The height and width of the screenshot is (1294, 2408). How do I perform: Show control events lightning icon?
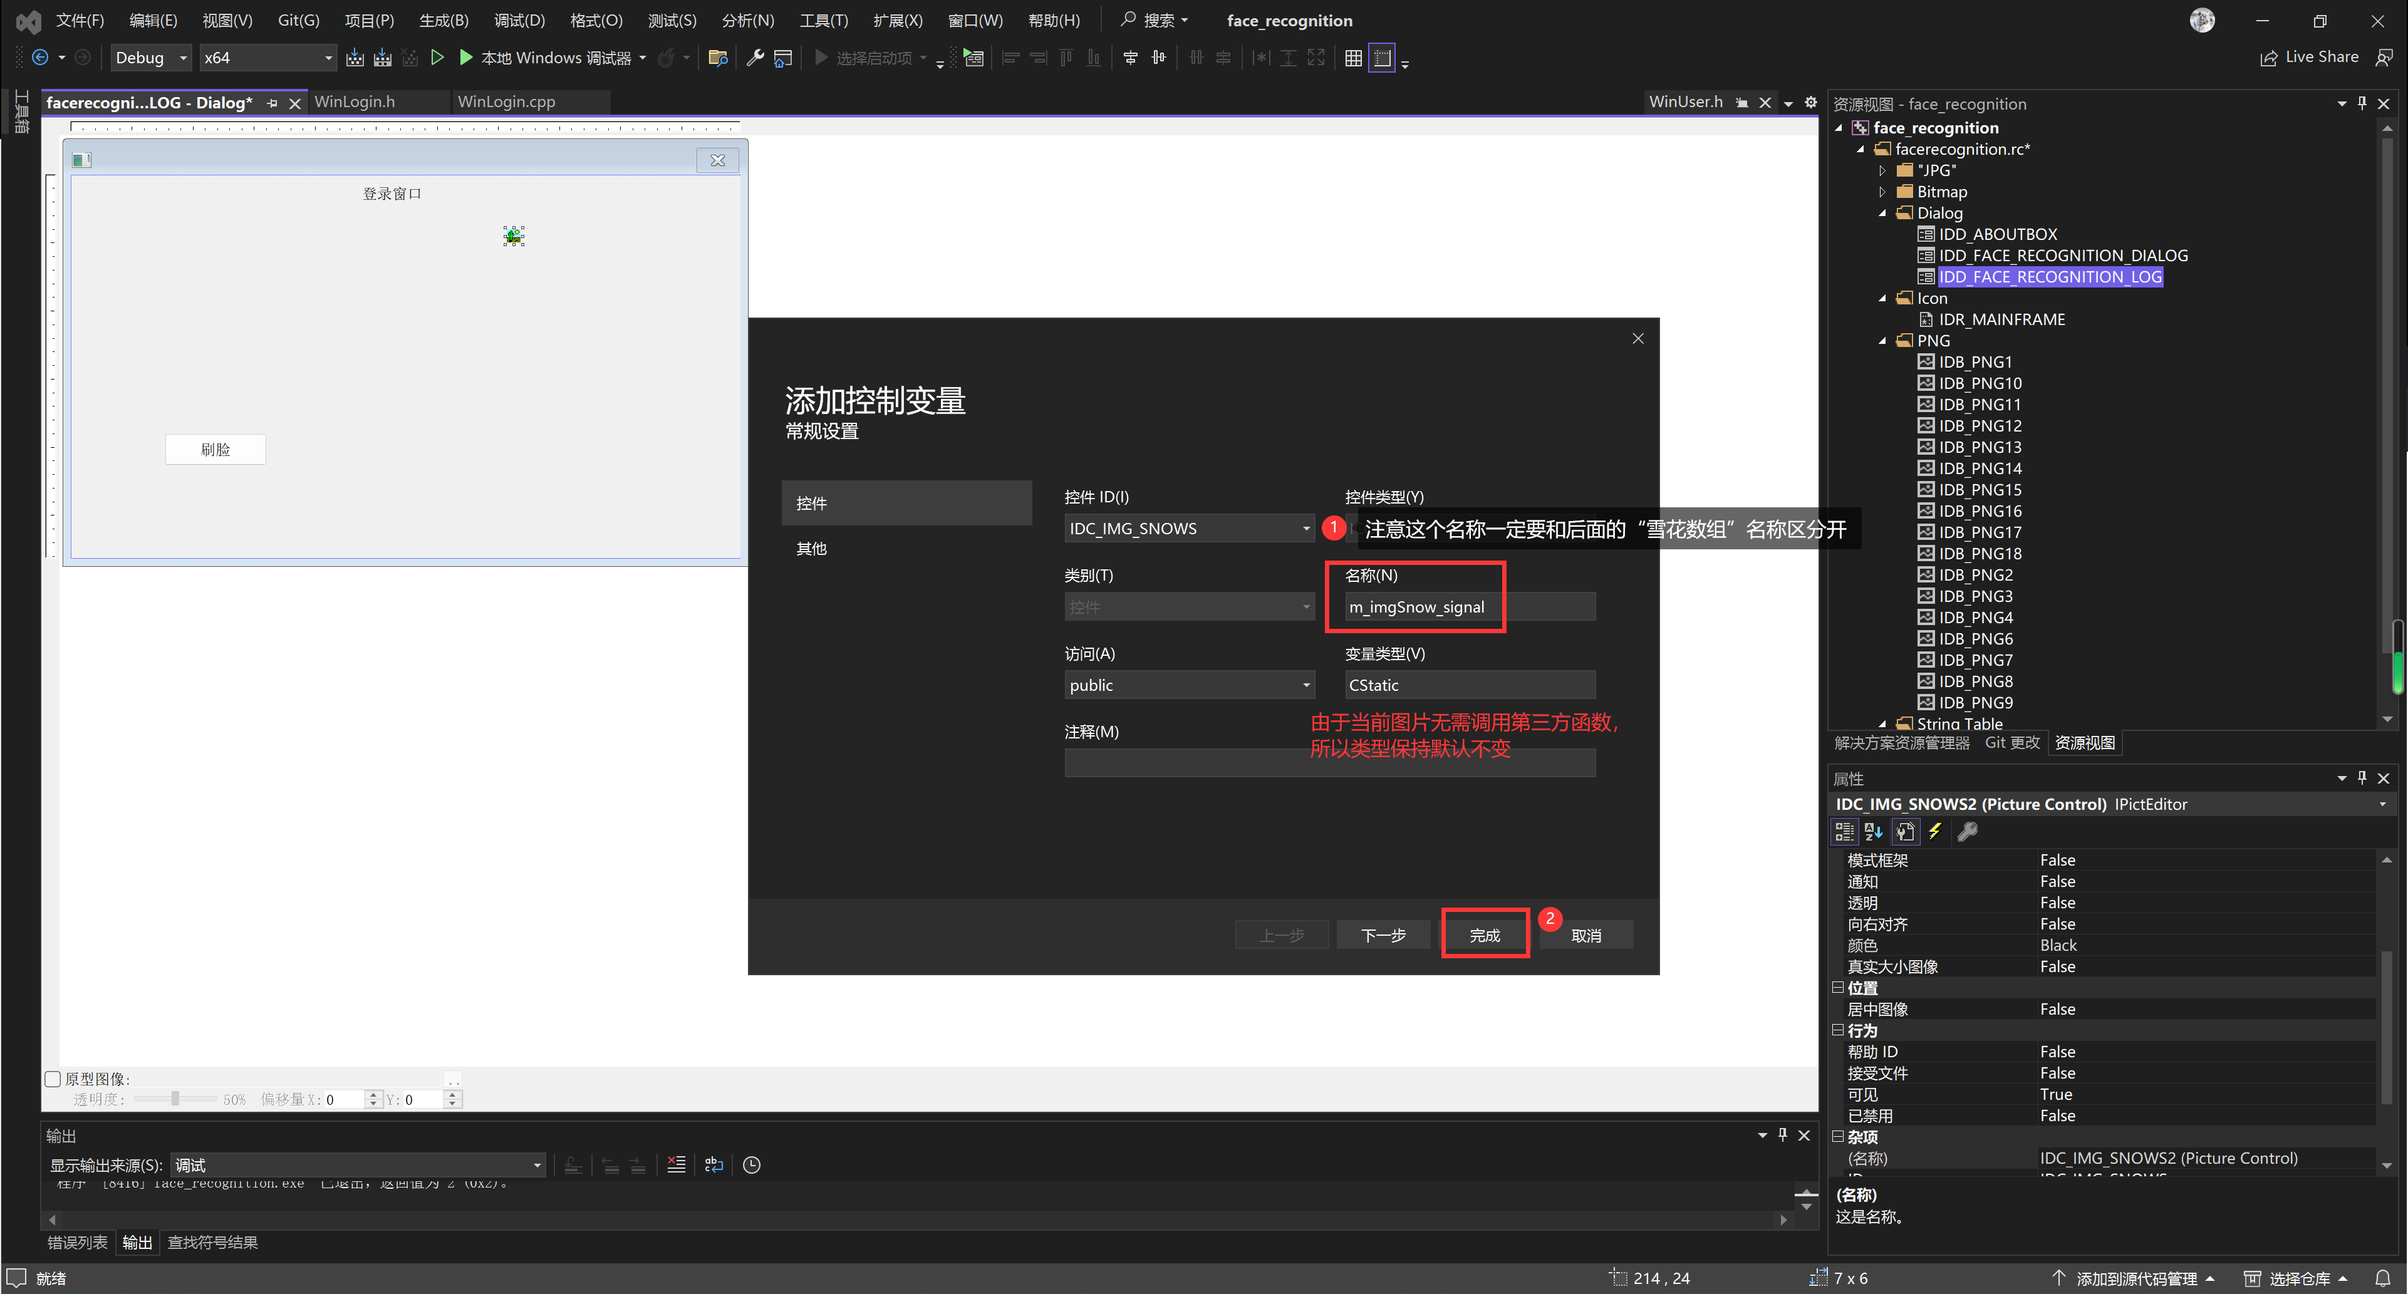[1935, 831]
